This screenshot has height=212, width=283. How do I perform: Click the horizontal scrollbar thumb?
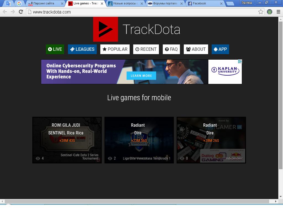coord(137,201)
